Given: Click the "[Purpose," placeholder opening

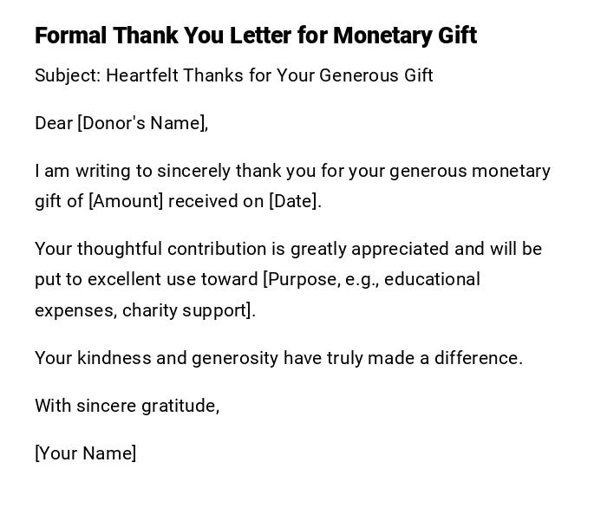Looking at the screenshot, I should [300, 279].
